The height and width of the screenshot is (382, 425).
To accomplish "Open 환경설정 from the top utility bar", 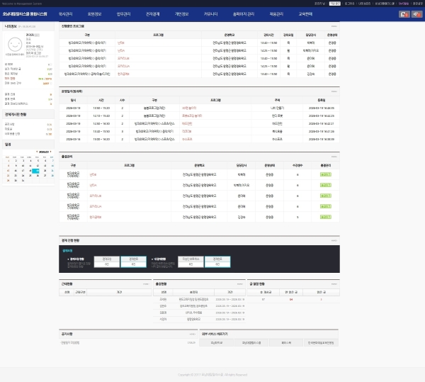I will [x=417, y=4].
